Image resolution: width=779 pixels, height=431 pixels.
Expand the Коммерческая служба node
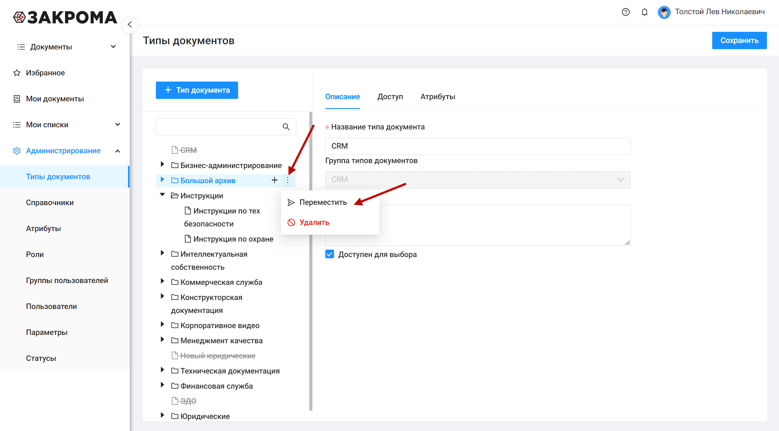(x=162, y=281)
